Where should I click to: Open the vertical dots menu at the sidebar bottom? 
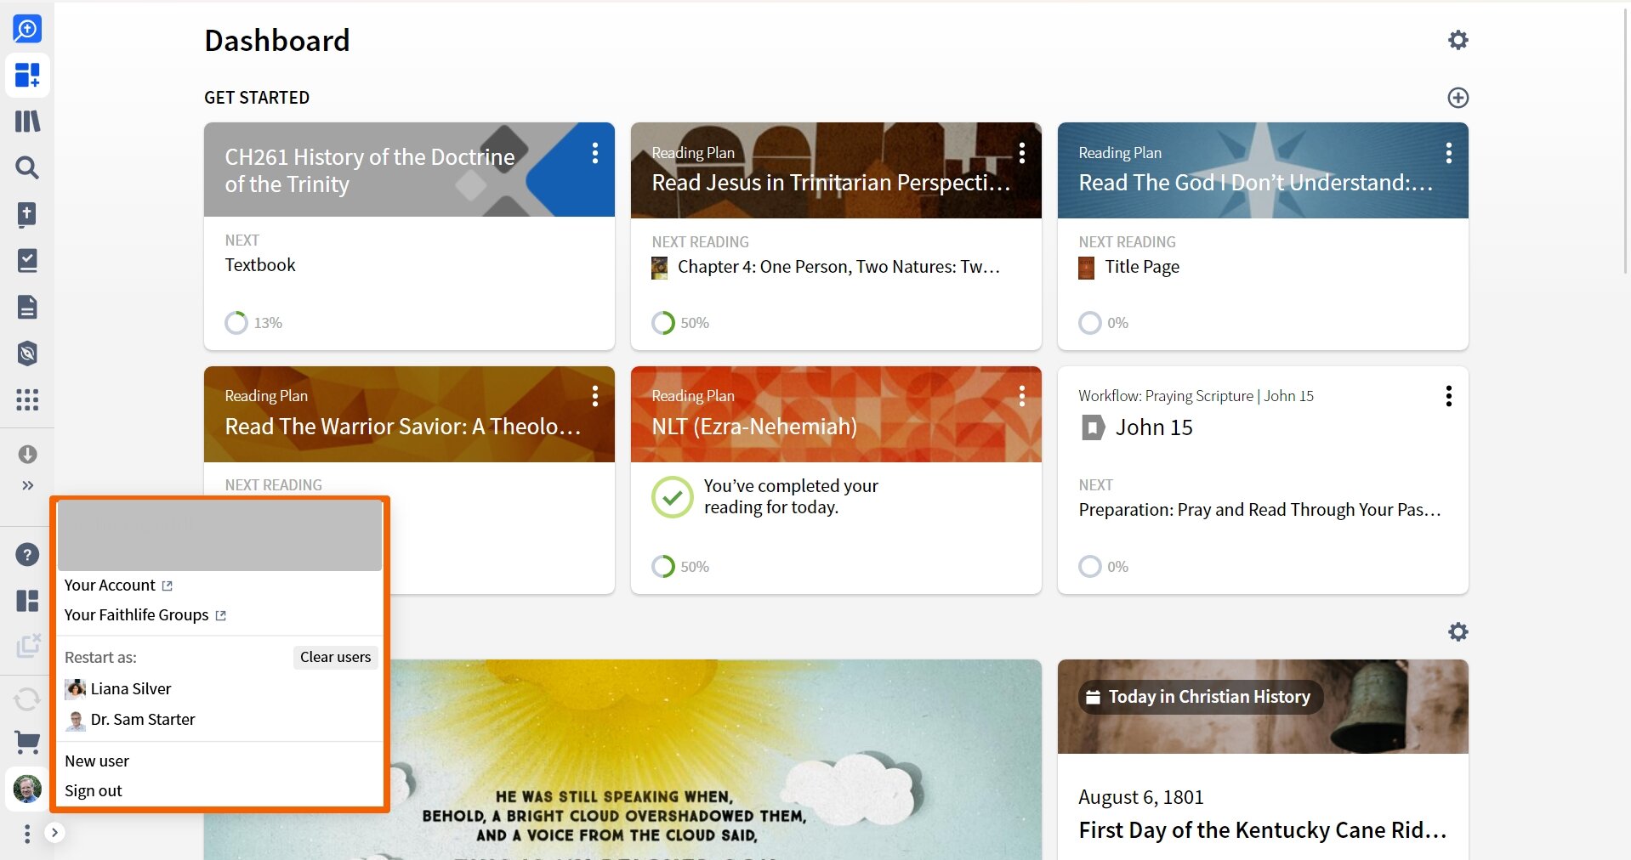pyautogui.click(x=27, y=834)
